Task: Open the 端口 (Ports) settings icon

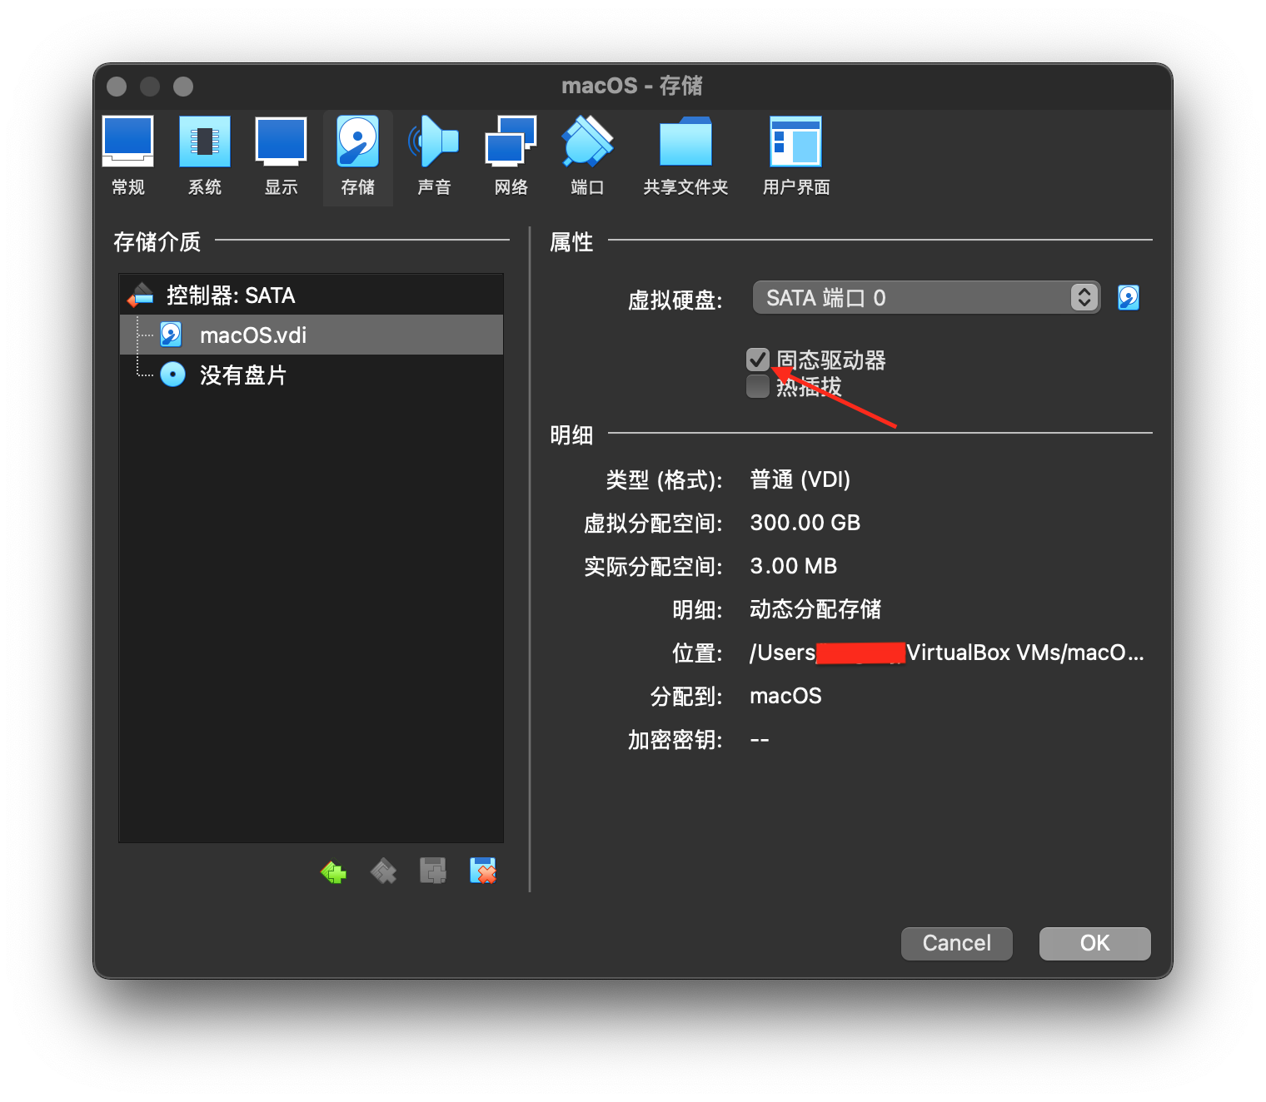Action: 587,156
